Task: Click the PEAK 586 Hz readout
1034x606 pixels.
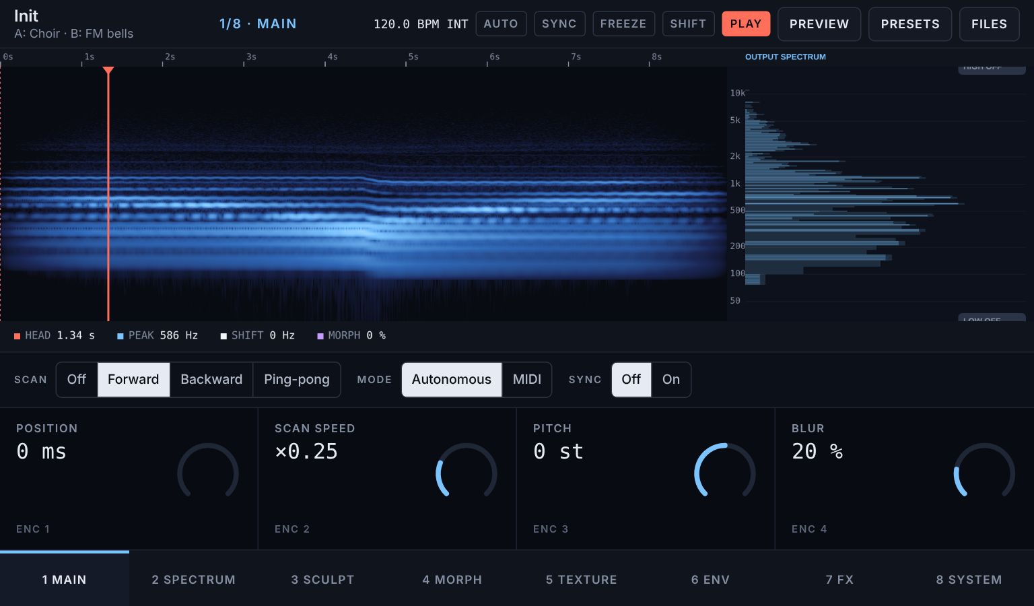Action: point(158,335)
